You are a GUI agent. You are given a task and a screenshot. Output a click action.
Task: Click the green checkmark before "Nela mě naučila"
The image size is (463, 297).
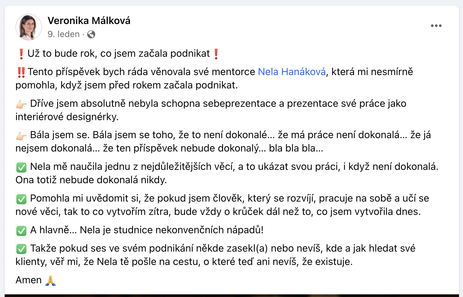tap(21, 167)
